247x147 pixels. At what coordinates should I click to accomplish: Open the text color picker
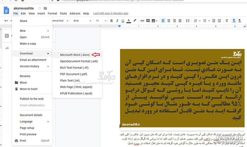[x=129, y=21]
